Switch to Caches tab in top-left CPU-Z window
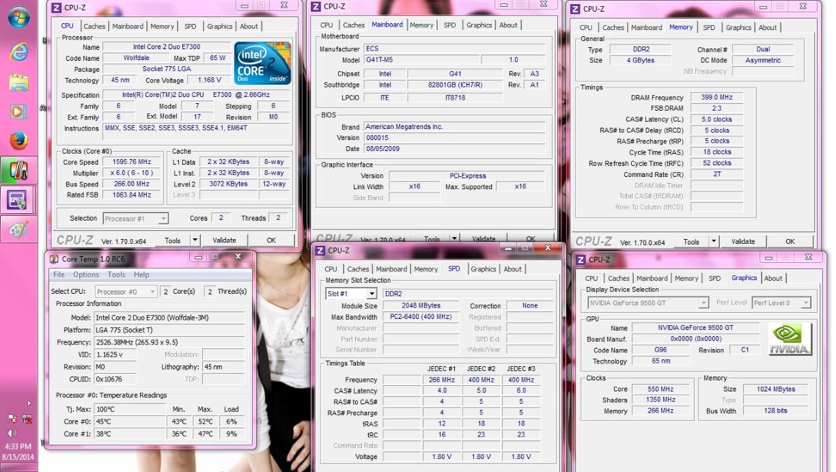Screen dimensions: 836x472 pyautogui.click(x=94, y=27)
